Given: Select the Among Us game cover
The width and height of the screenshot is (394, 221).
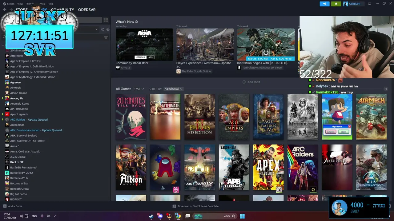Looking at the screenshot, I should pos(165,167).
